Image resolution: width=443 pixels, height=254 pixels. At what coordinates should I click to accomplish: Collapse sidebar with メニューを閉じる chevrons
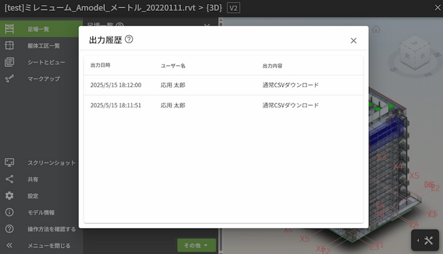(x=9, y=245)
